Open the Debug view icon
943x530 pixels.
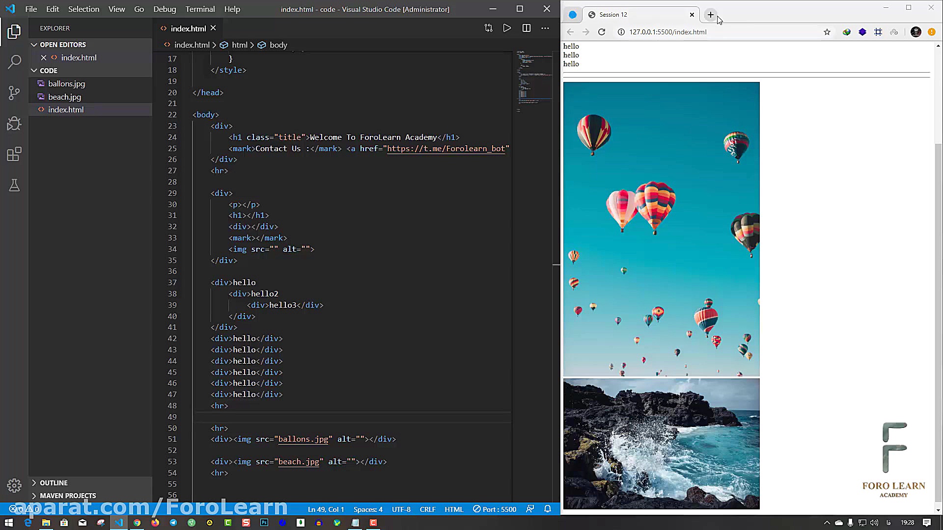[14, 124]
